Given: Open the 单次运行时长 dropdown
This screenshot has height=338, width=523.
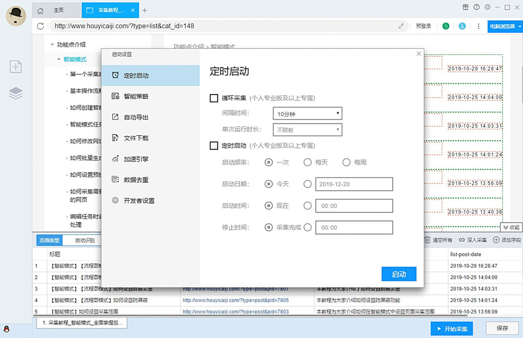Looking at the screenshot, I should coord(307,130).
